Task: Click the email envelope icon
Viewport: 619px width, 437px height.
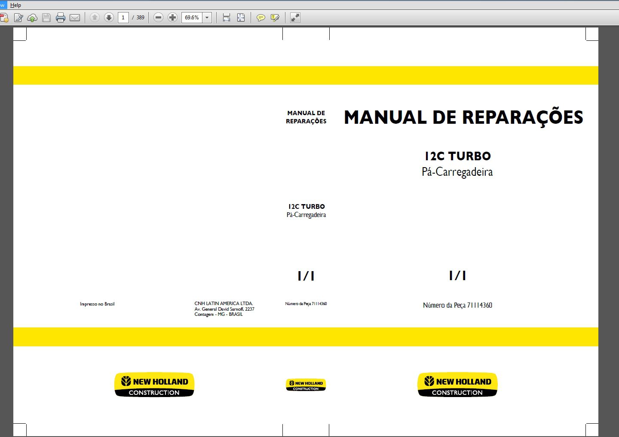Action: [75, 18]
